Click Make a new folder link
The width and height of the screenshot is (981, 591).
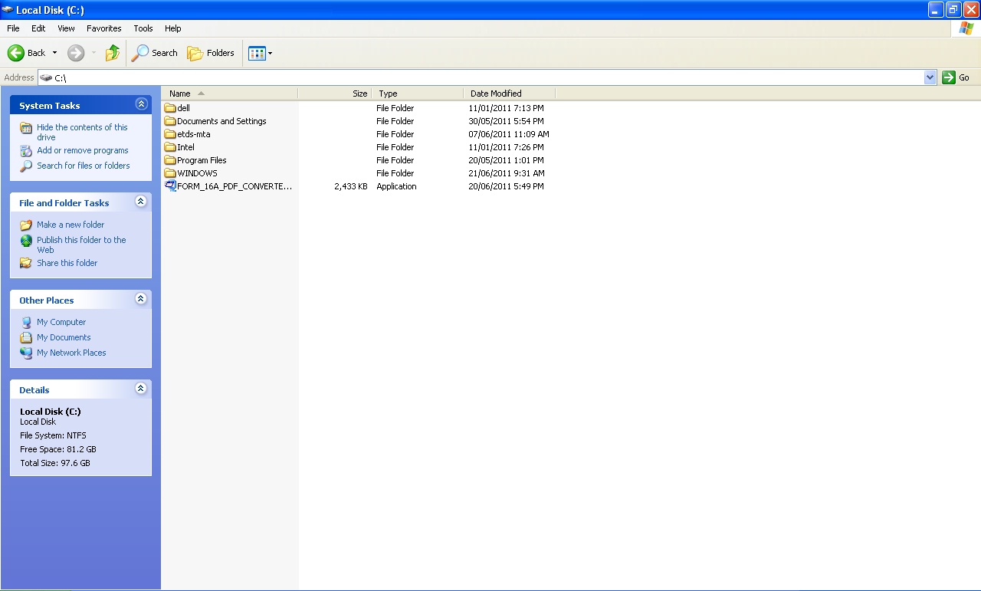71,225
